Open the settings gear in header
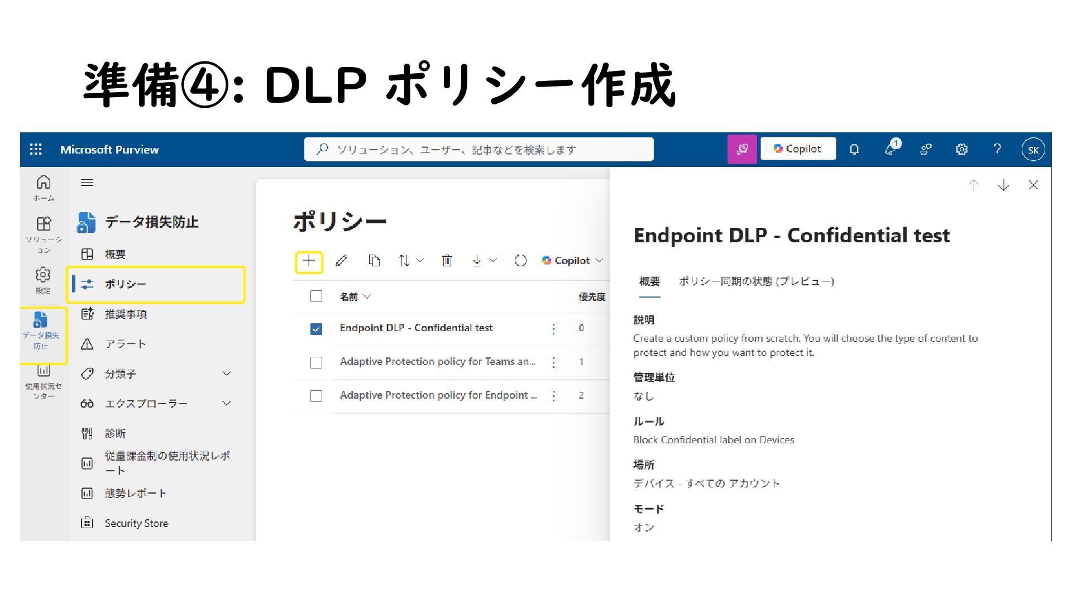1072x603 pixels. [961, 149]
